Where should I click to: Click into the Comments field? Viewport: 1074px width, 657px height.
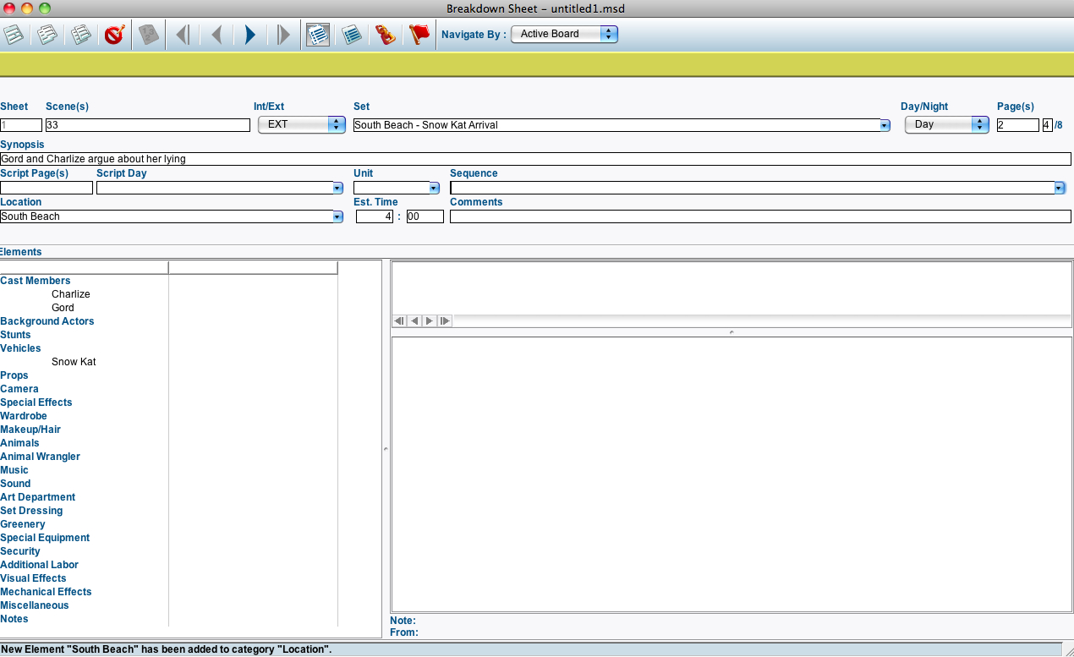pyautogui.click(x=759, y=216)
